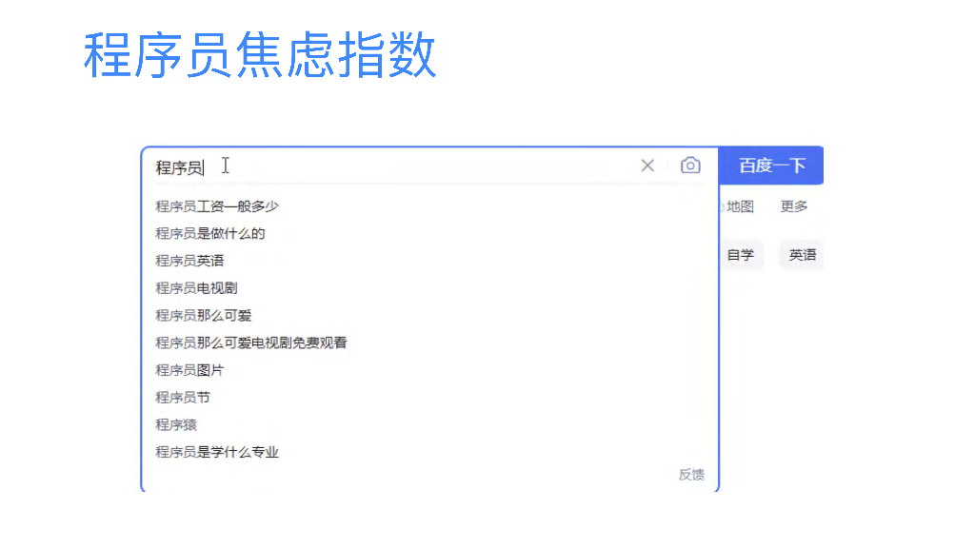Choose the suggestion 程序员那么可爱
975x548 pixels.
[204, 316]
